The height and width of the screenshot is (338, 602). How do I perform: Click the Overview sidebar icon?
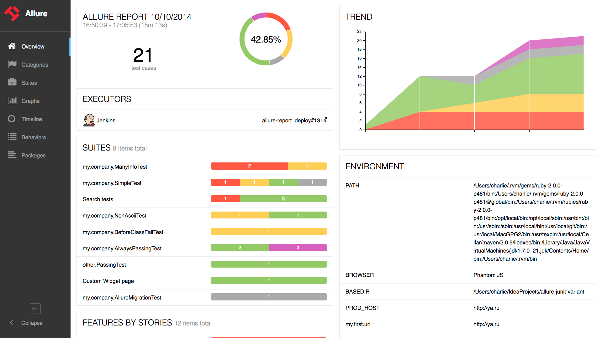click(x=12, y=46)
